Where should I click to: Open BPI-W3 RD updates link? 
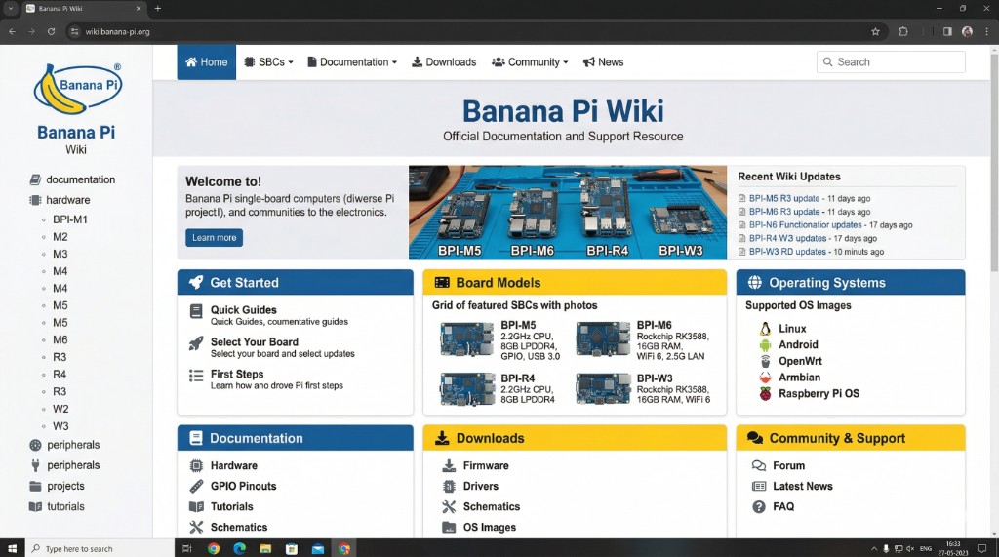[787, 252]
